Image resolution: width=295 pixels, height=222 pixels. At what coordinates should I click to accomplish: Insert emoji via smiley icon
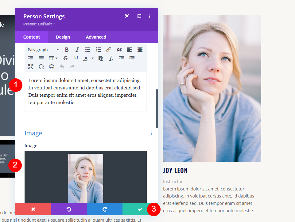[52, 67]
